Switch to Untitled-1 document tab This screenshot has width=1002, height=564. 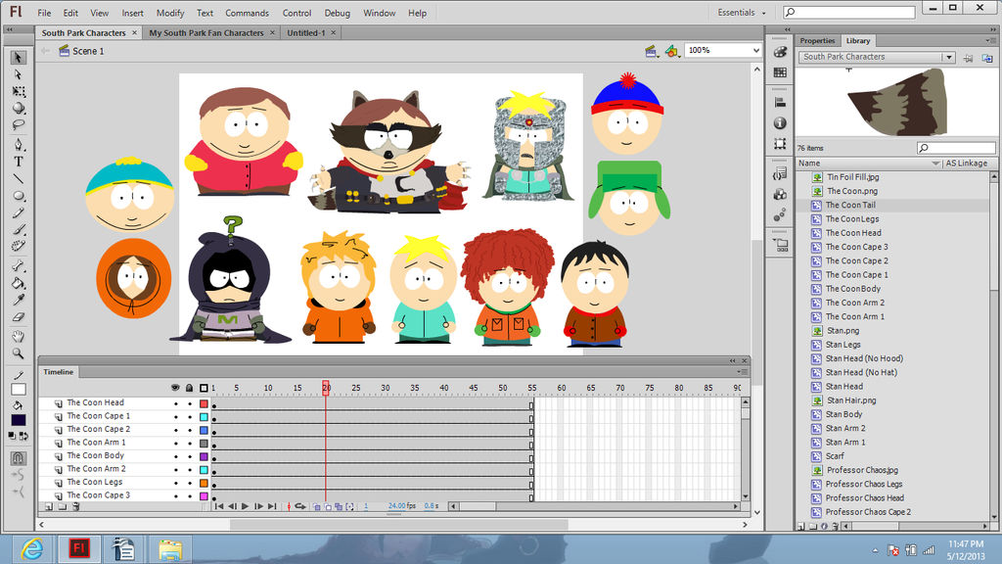click(x=306, y=32)
